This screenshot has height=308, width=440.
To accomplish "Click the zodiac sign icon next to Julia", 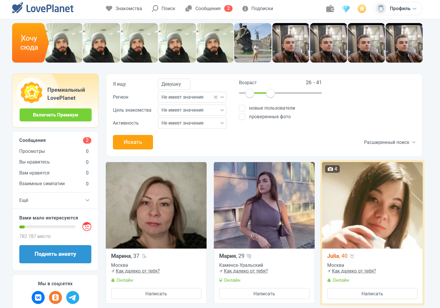I will click(352, 256).
